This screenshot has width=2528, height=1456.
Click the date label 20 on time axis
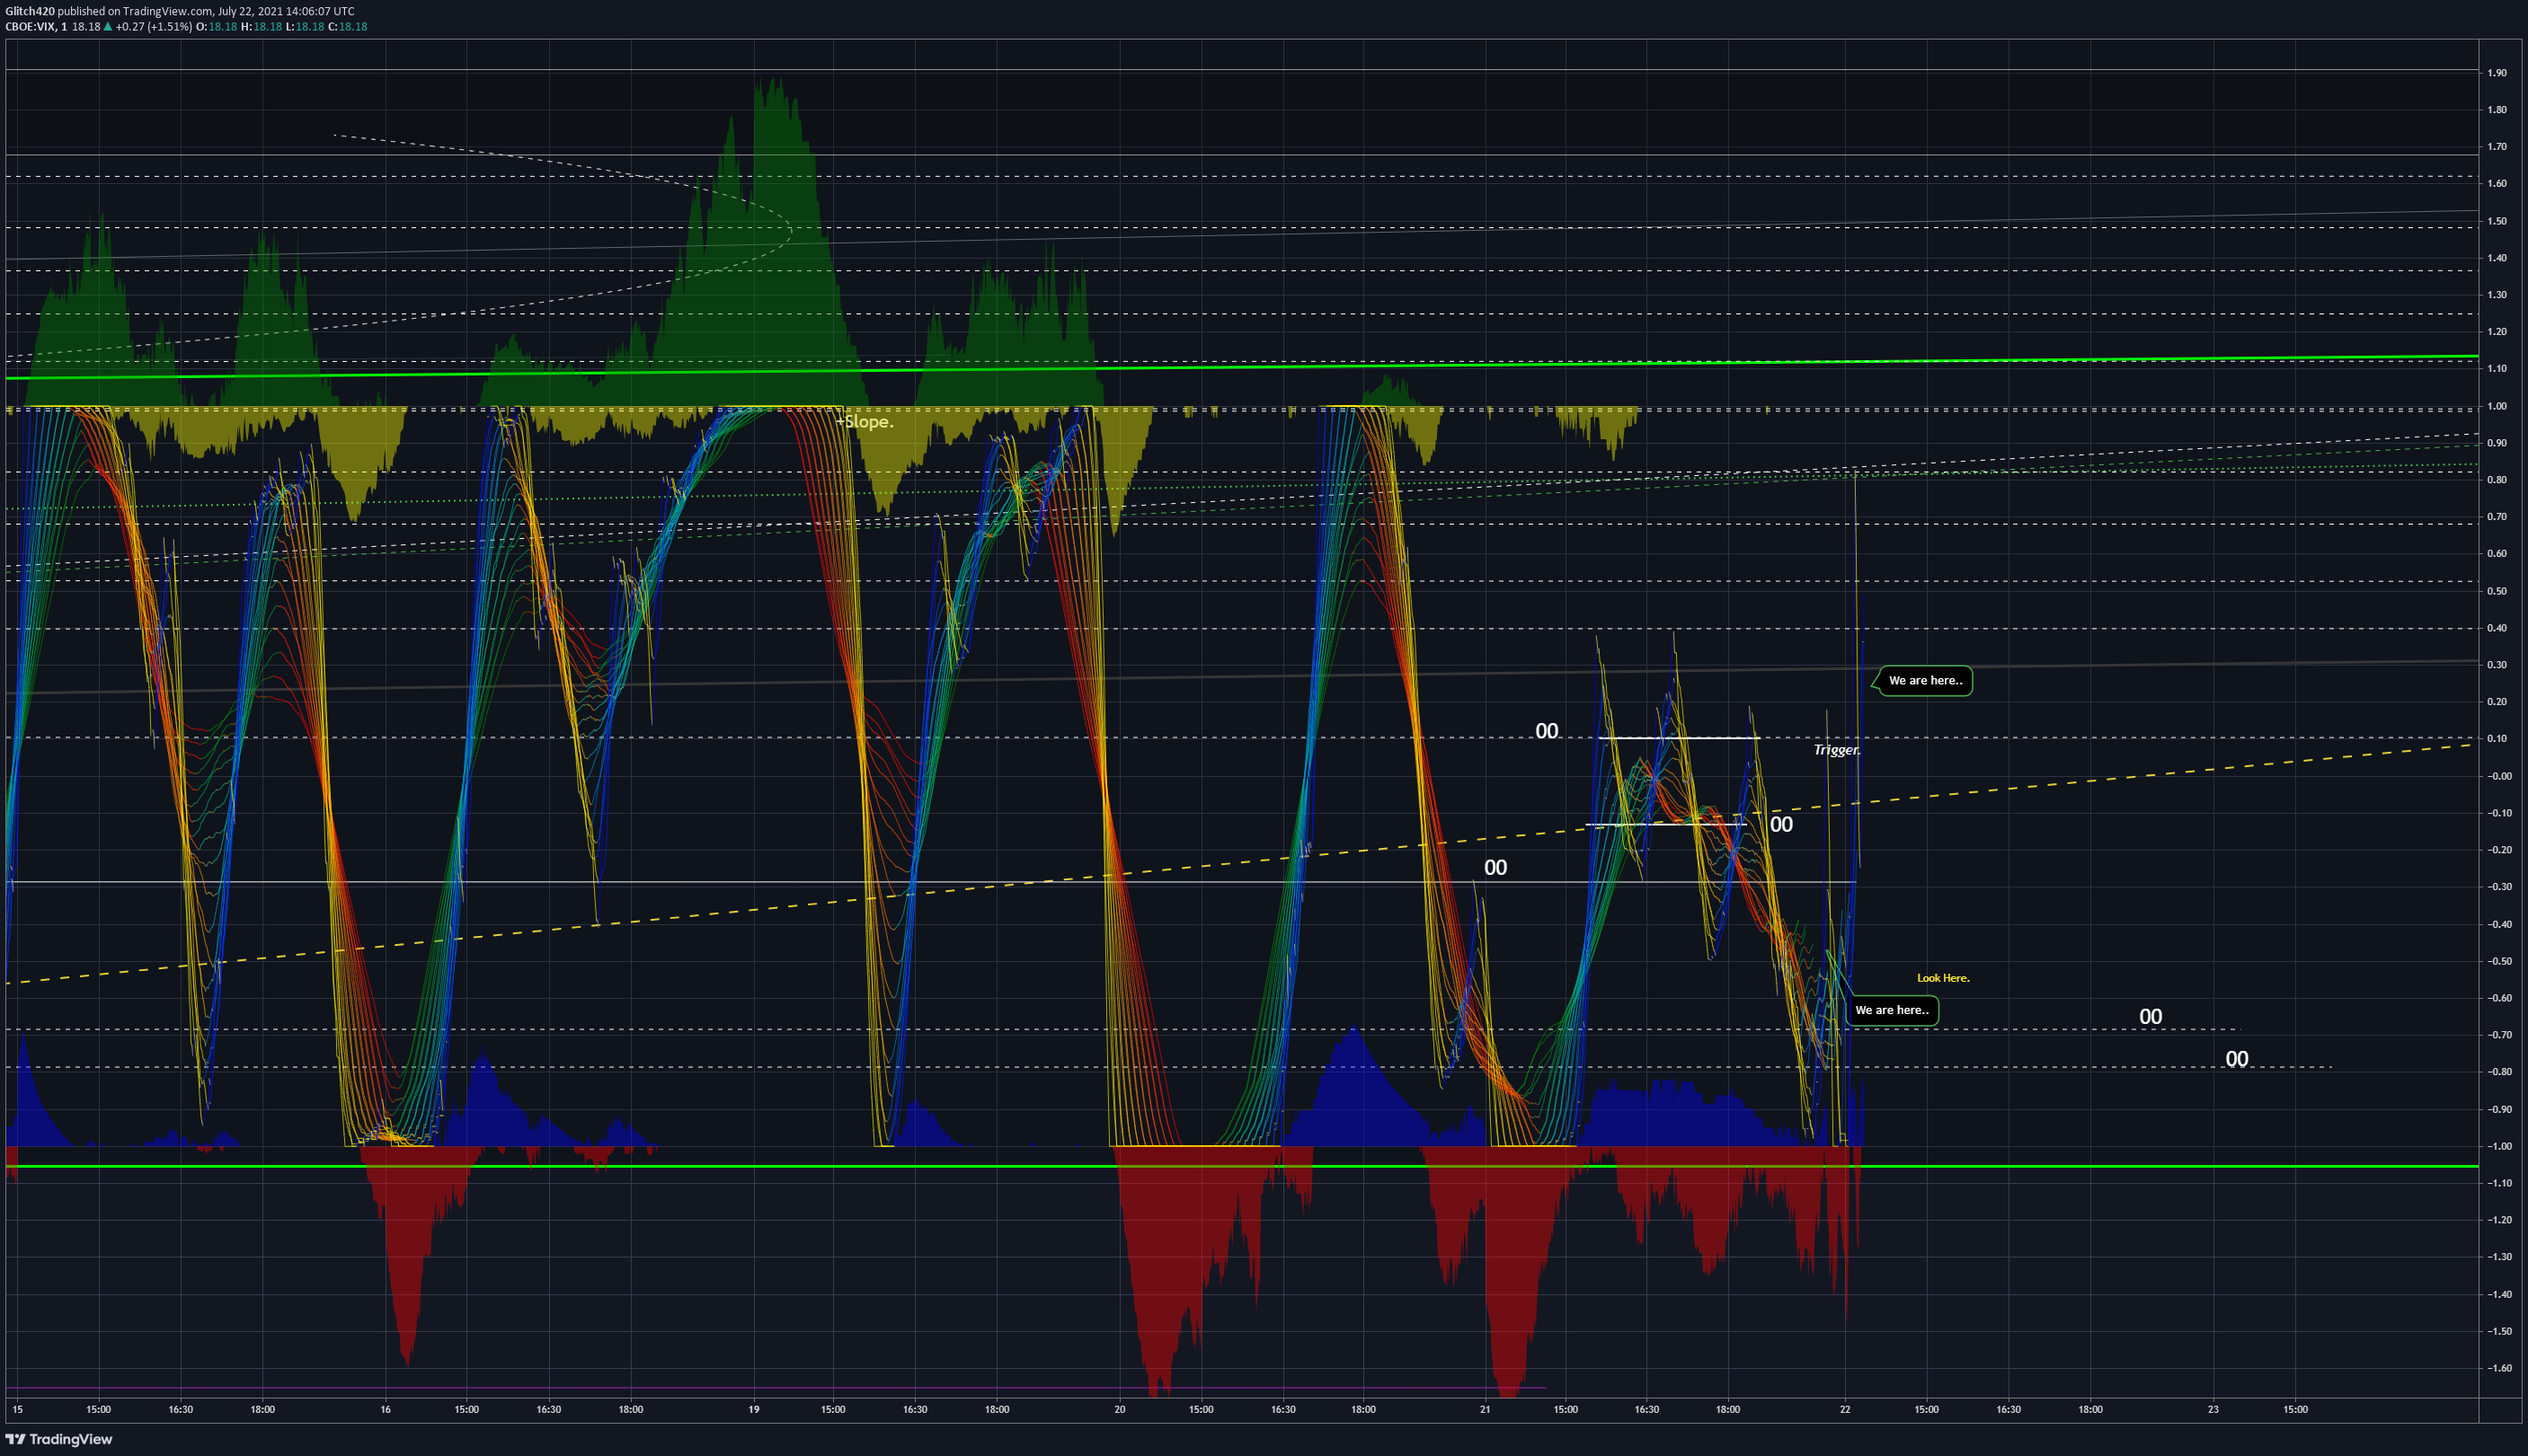pos(1120,1409)
